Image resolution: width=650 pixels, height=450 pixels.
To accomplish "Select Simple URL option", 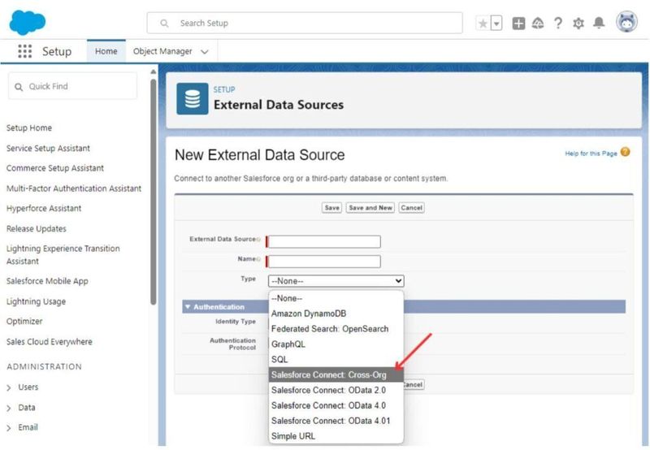I will (x=336, y=436).
